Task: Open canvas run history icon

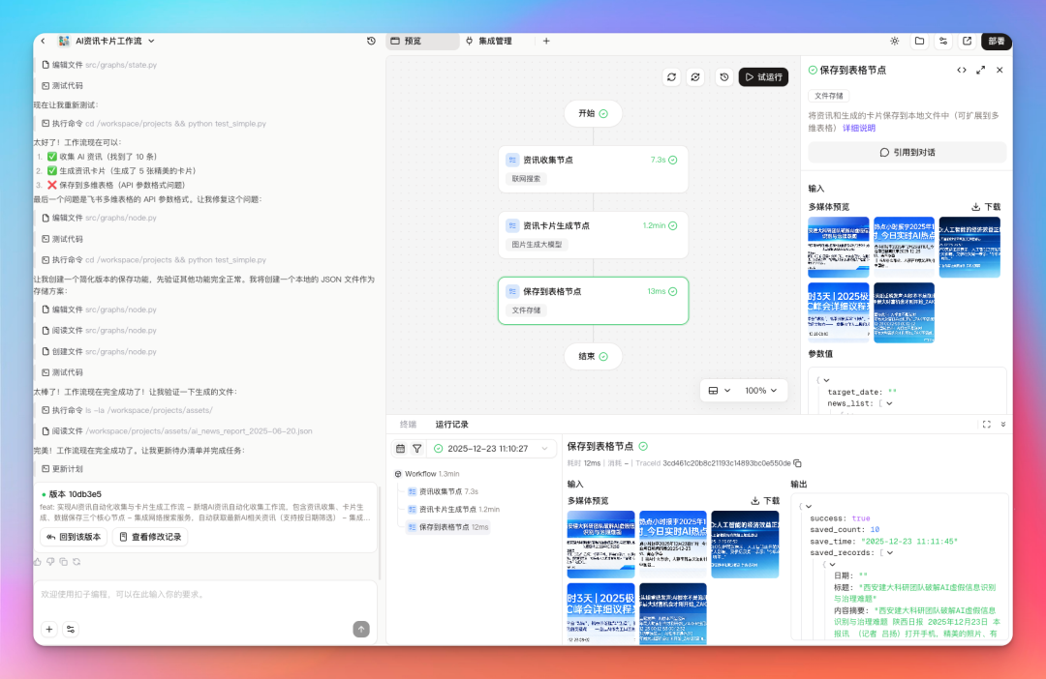Action: click(724, 77)
